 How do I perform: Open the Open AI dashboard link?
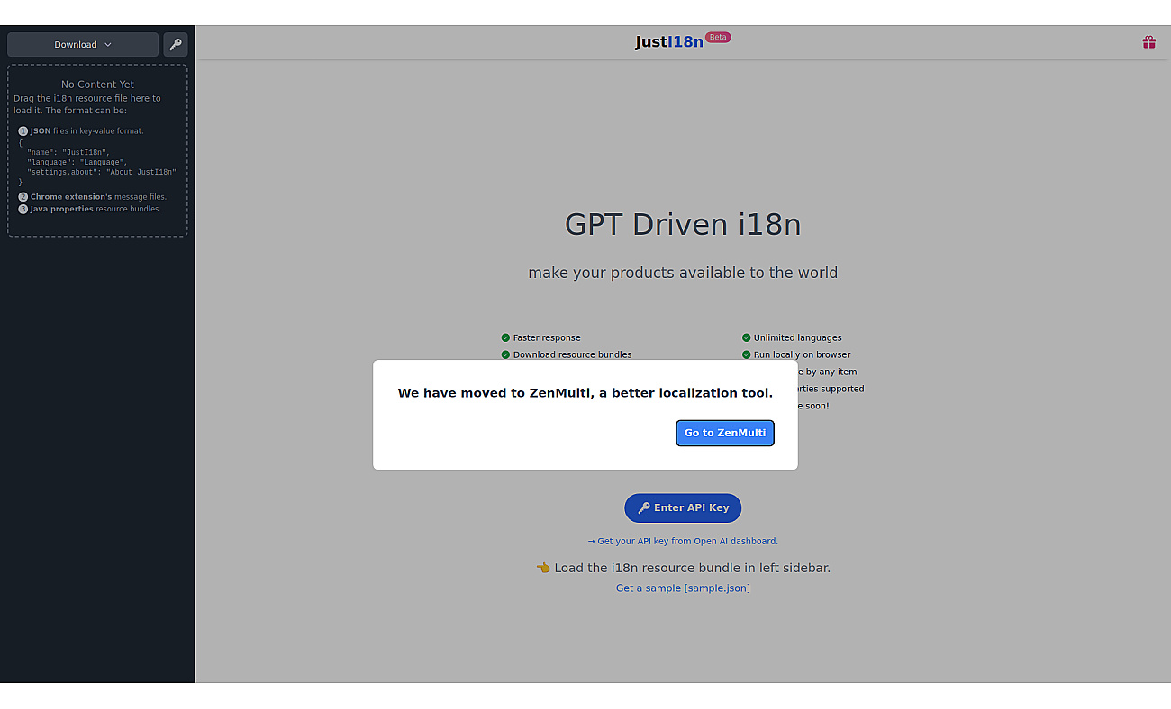(683, 541)
